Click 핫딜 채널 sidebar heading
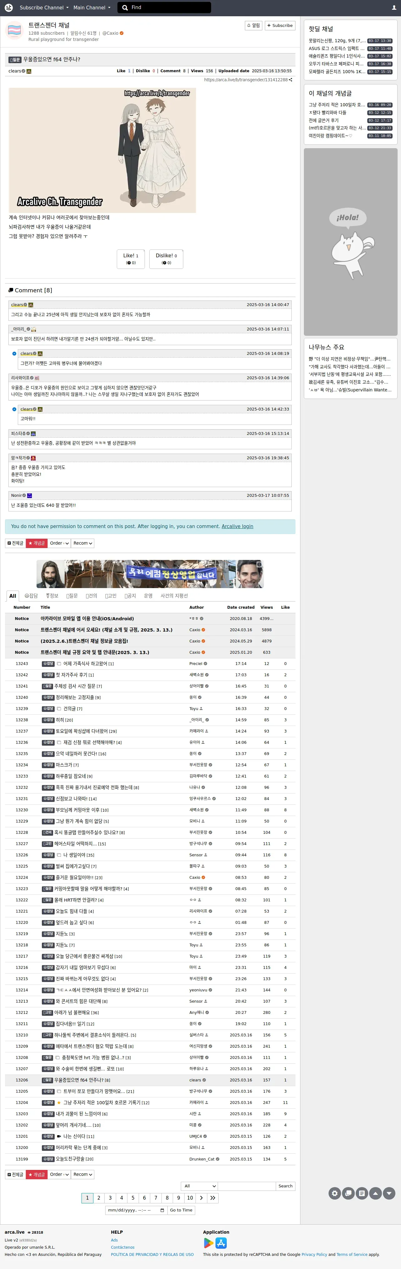Viewport: 401px width, 1269px height. [x=321, y=28]
